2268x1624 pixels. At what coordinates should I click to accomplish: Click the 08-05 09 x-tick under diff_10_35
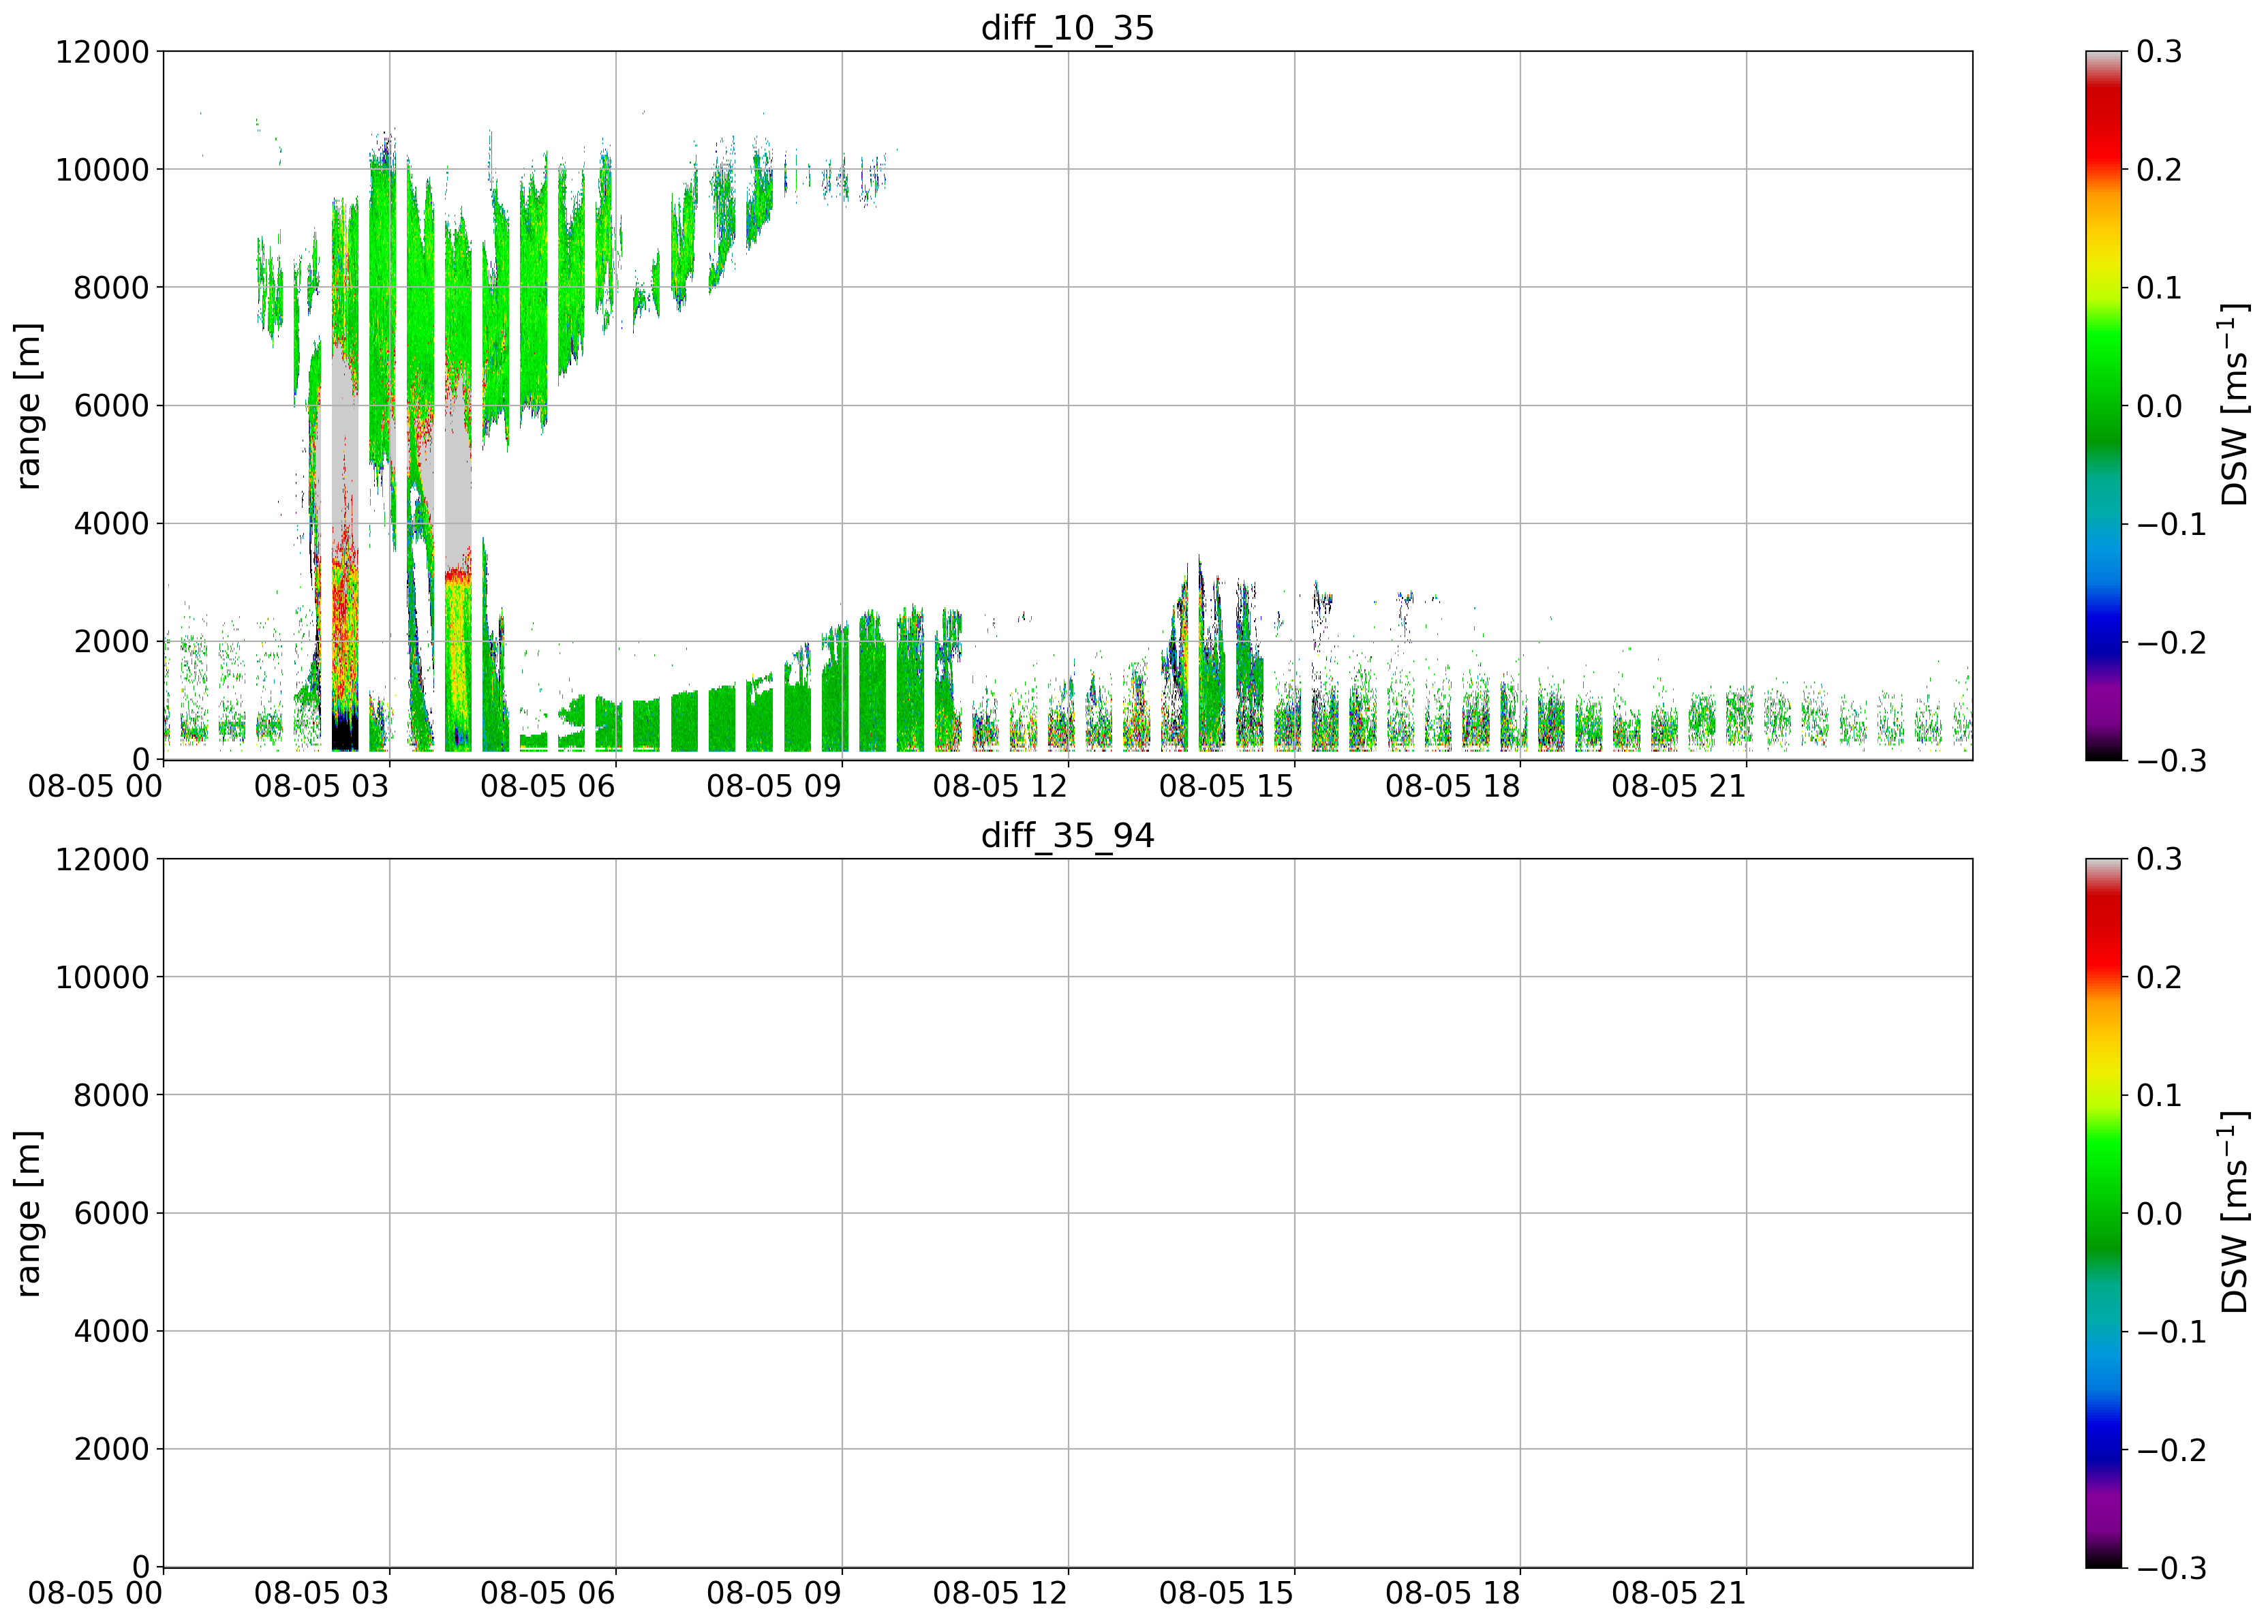click(774, 786)
